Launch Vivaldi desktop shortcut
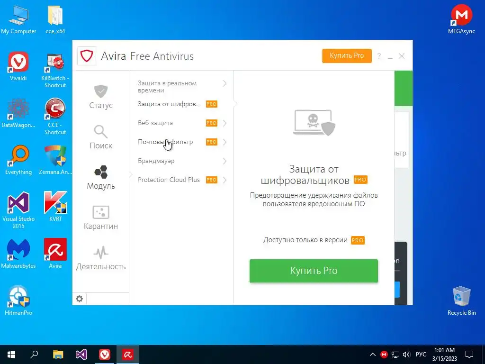 click(x=18, y=66)
